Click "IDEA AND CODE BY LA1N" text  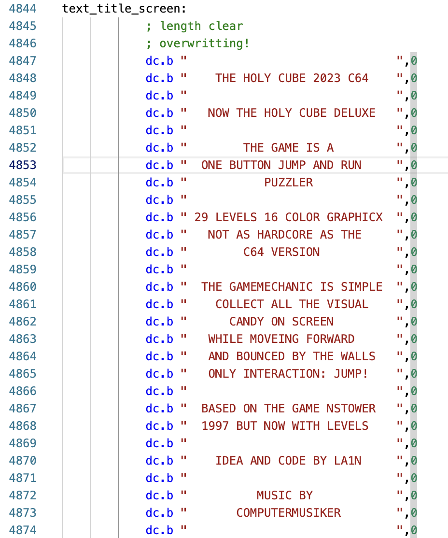(x=288, y=461)
